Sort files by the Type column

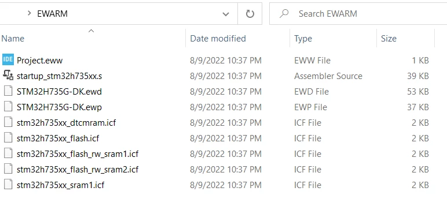[x=303, y=38]
